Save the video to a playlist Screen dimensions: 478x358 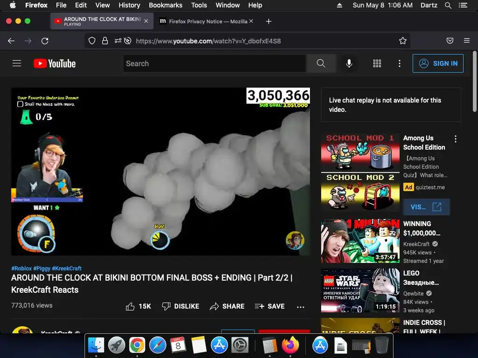[x=269, y=306]
